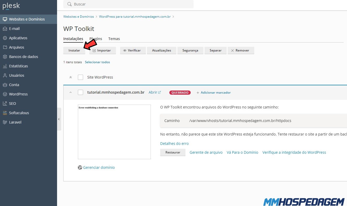Image resolution: width=347 pixels, height=206 pixels.
Task: Open Detalhes do erro
Action: click(x=174, y=144)
